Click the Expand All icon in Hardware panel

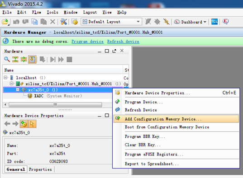24,59
